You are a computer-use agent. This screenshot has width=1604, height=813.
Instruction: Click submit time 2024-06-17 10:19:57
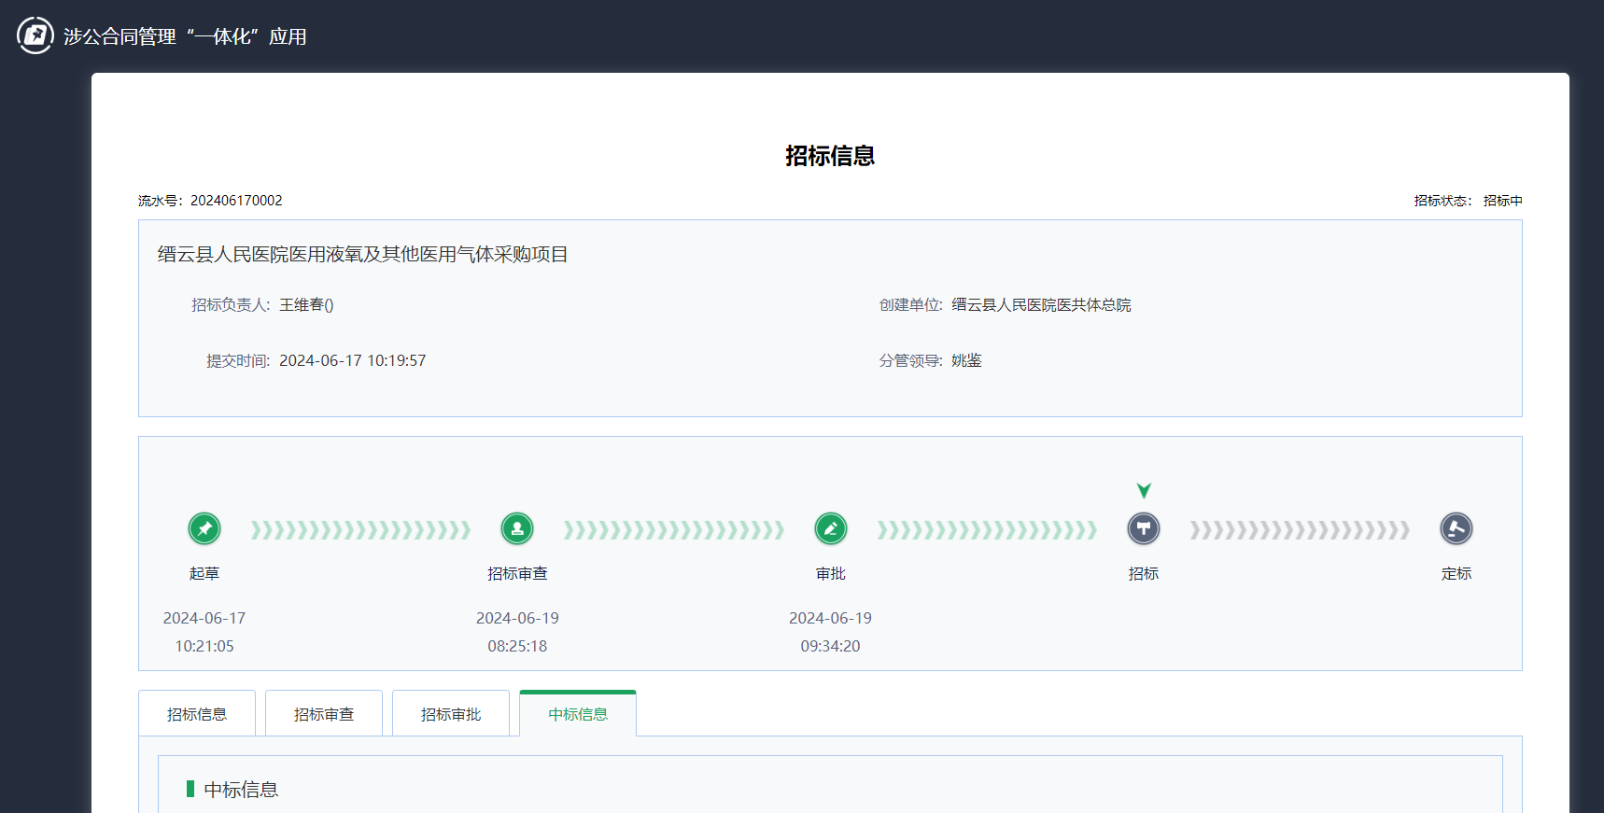353,360
